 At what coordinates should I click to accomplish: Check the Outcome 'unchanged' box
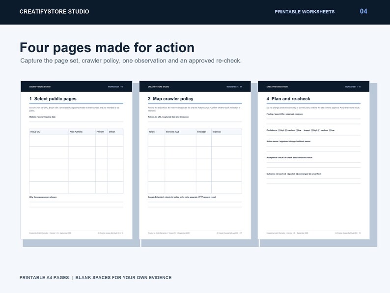(x=297, y=174)
